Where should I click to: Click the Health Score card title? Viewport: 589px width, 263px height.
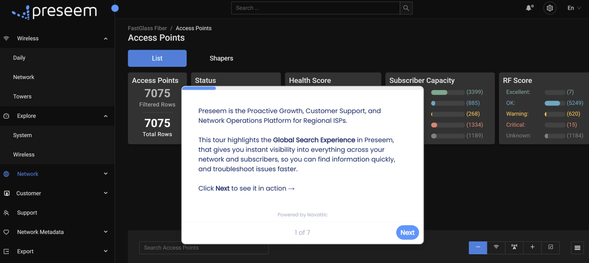coord(310,80)
